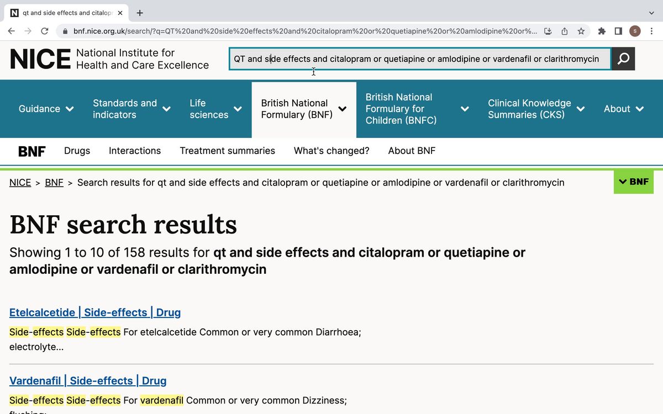Open the Chrome profile avatar
Image resolution: width=663 pixels, height=414 pixels.
pyautogui.click(x=635, y=31)
